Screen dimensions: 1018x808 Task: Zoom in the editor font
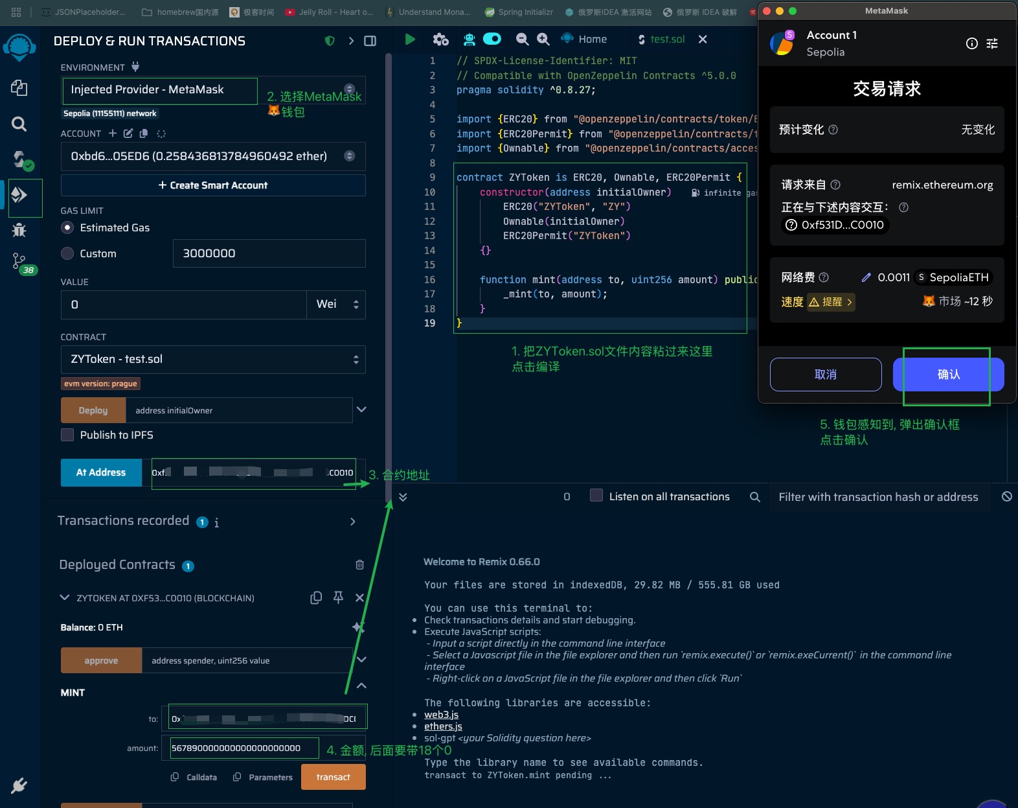(543, 40)
